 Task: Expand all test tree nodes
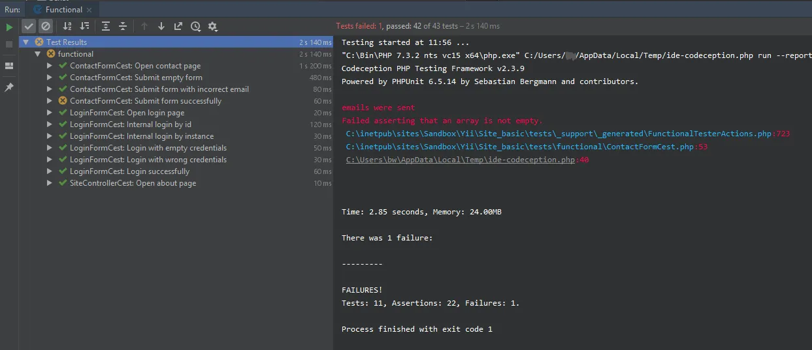point(106,26)
